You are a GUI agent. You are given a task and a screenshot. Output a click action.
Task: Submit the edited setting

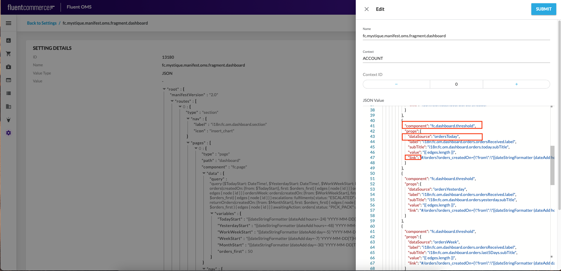[543, 9]
